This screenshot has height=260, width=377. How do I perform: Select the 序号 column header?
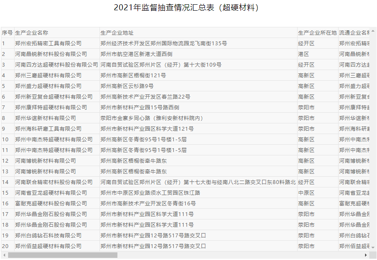pos(7,33)
